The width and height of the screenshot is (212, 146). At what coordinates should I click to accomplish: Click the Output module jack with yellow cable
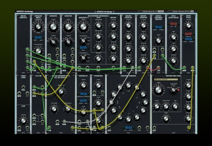pyautogui.click(x=192, y=68)
